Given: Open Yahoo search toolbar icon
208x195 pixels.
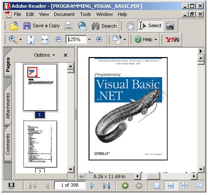Looking at the screenshot, I should [172, 39].
